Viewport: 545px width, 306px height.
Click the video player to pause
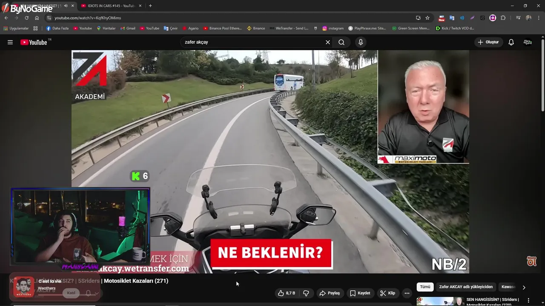click(270, 161)
